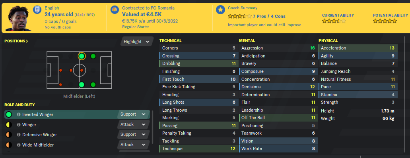Screen dimensions: 410x158
Task: Open info icon beside Inverted Winger
Action: tap(19, 114)
